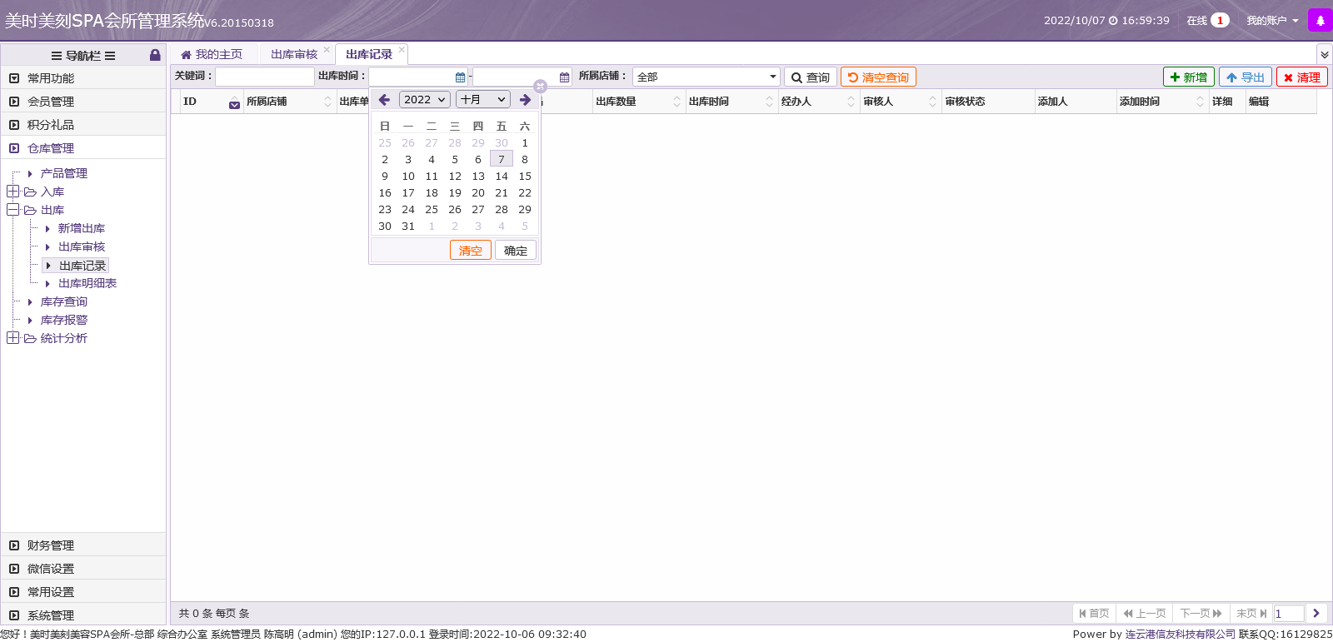Close the date picker popup
Screen dimensions: 1333x642
click(540, 87)
